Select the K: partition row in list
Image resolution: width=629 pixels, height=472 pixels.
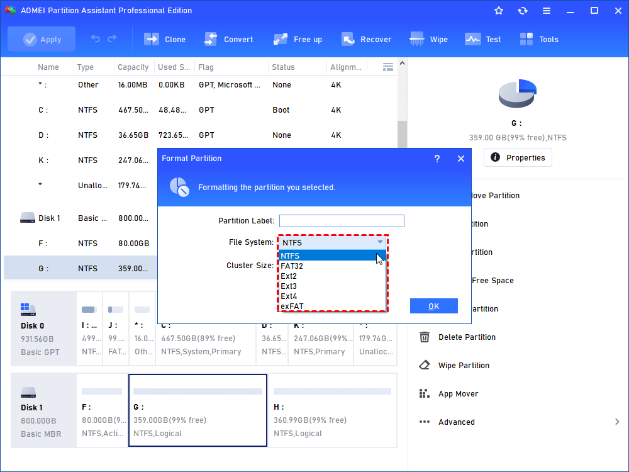[81, 160]
